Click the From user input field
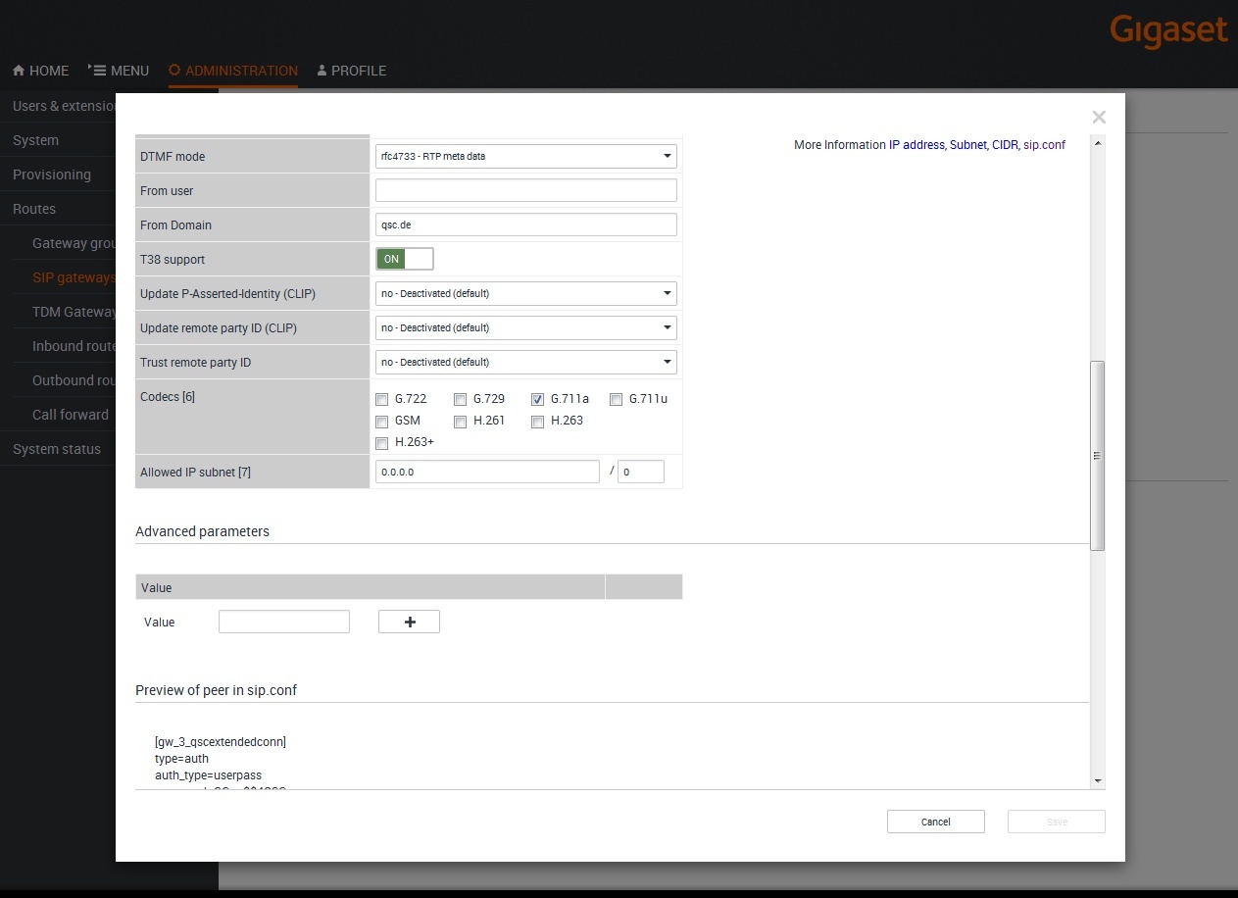The height and width of the screenshot is (898, 1238). 526,190
